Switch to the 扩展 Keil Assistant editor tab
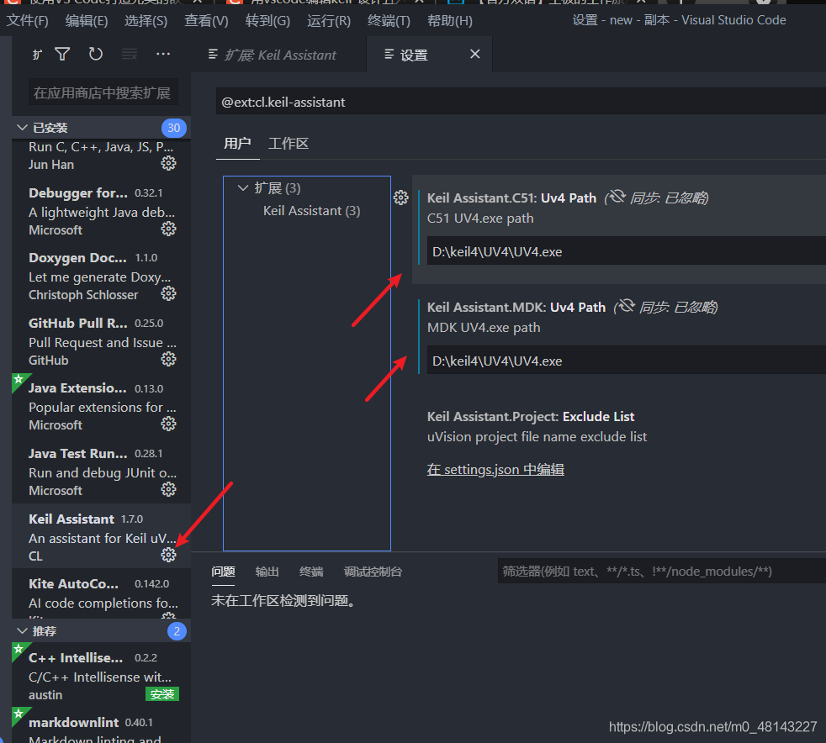This screenshot has height=743, width=826. (279, 55)
